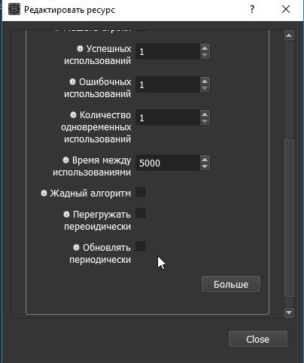The width and height of the screenshot is (304, 363).
Task: Click info icon beside Количество одновременных использований
Action: [x=73, y=114]
